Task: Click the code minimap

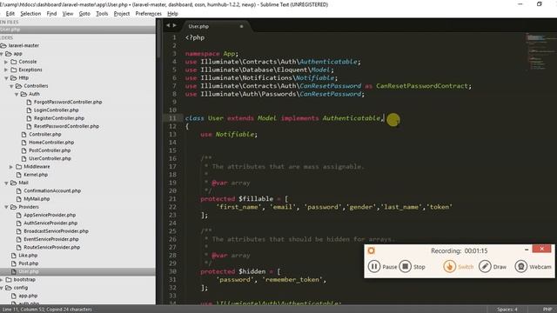Action: tap(540, 51)
